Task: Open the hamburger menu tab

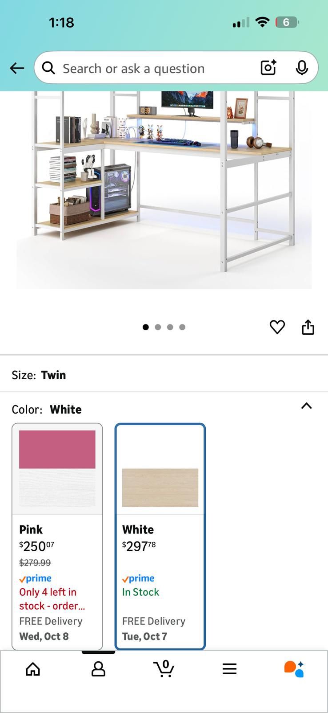Action: click(x=229, y=669)
